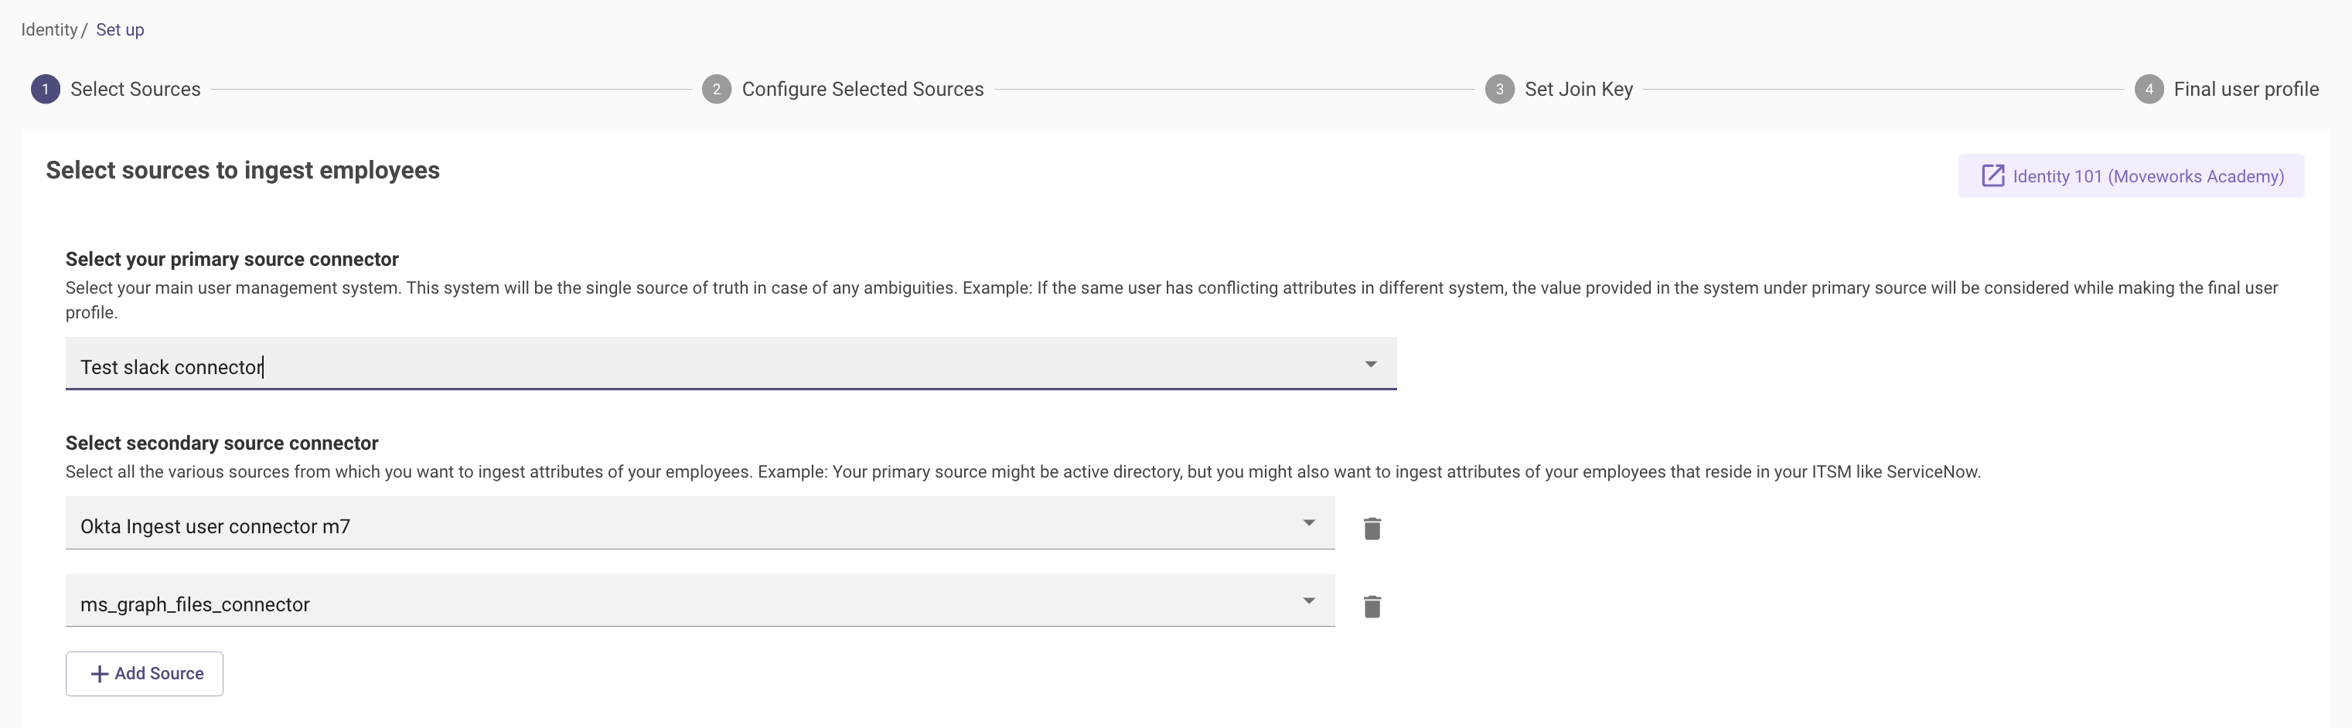
Task: Expand the ms_graph_files_connector dropdown arrow
Action: click(1308, 600)
